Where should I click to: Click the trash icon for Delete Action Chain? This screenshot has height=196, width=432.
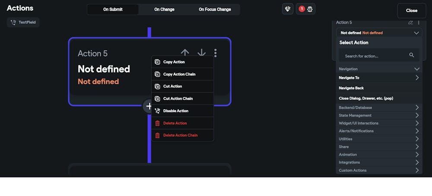pyautogui.click(x=157, y=136)
